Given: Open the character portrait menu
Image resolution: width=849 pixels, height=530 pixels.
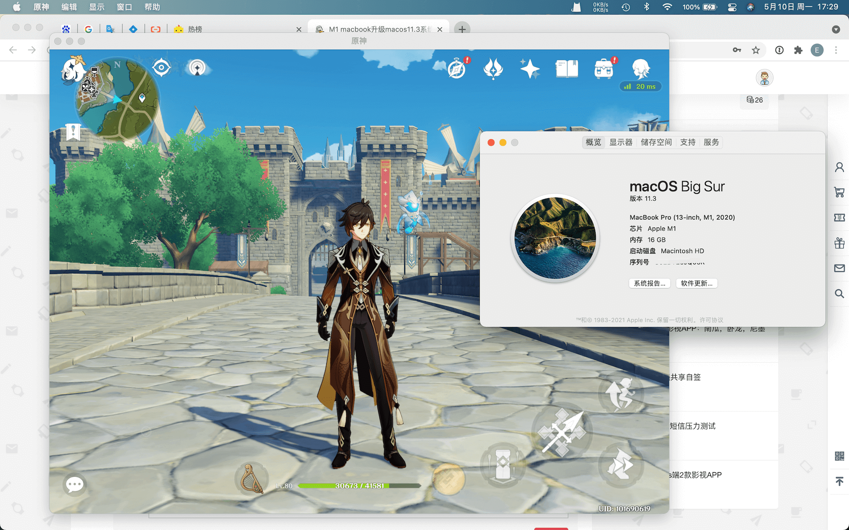Looking at the screenshot, I should 640,69.
